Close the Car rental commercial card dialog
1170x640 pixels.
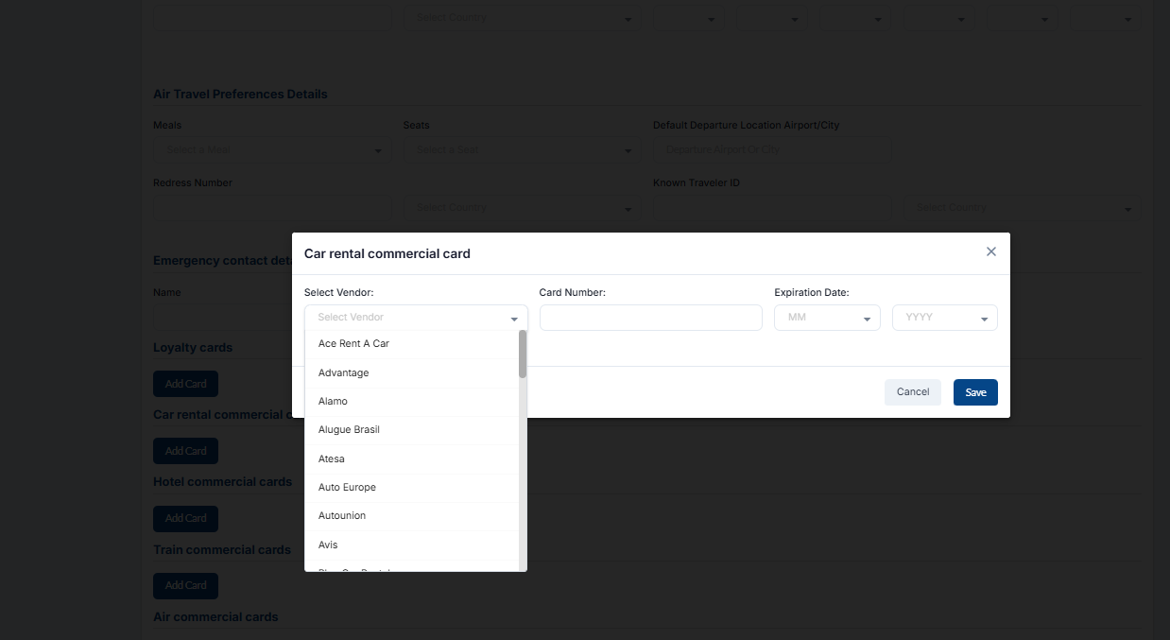990,251
